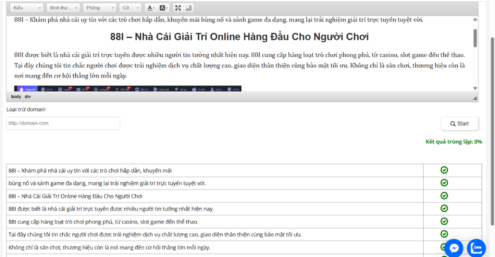Open the text color picker
Image resolution: width=495 pixels, height=257 pixels.
[151, 8]
